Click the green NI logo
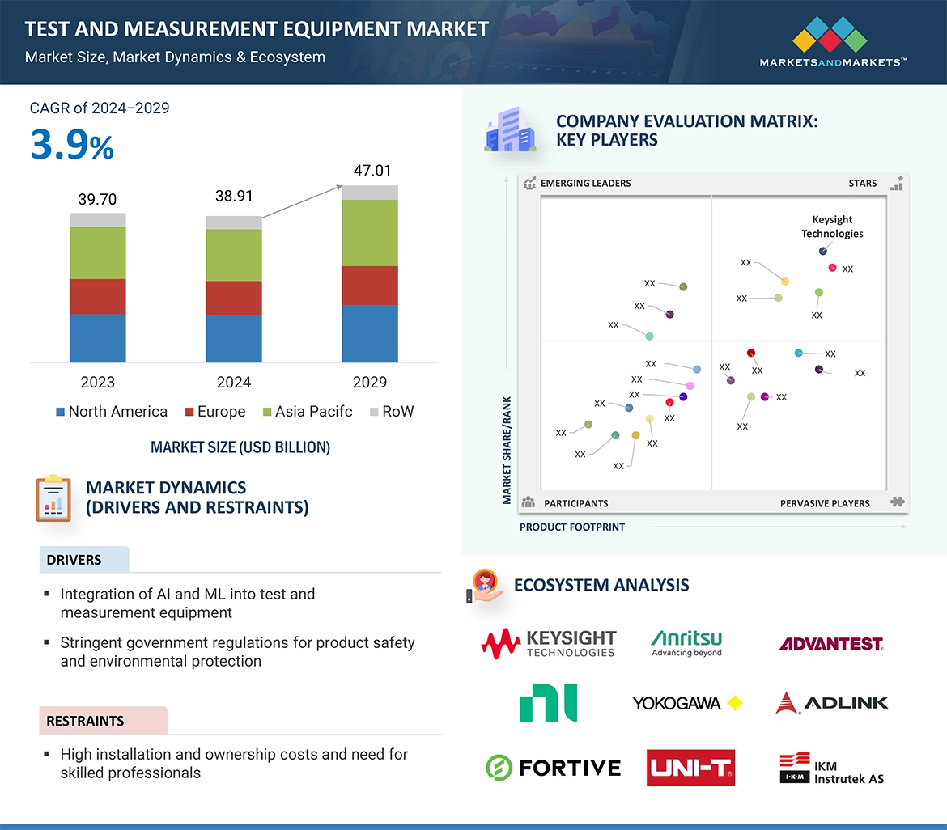947x830 pixels. 549,702
